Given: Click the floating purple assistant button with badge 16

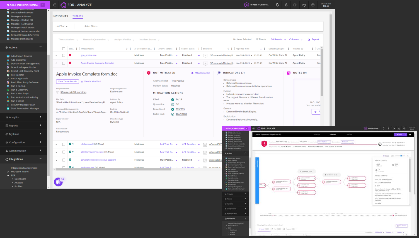Looking at the screenshot, I should [x=58, y=182].
